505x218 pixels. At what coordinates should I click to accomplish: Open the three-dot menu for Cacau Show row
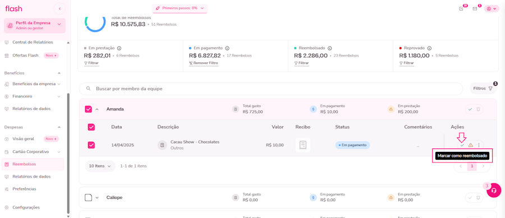pyautogui.click(x=479, y=145)
